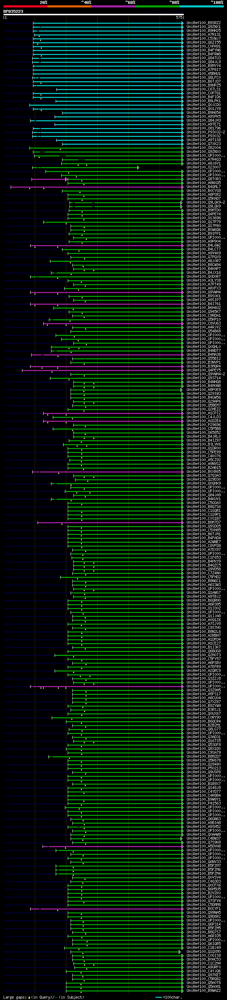Open hit UniRef100_P93032-2
The image size is (227, 1000).
pos(206,132)
